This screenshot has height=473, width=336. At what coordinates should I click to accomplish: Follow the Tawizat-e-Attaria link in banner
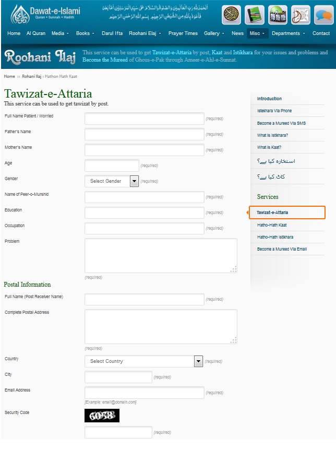coord(172,53)
